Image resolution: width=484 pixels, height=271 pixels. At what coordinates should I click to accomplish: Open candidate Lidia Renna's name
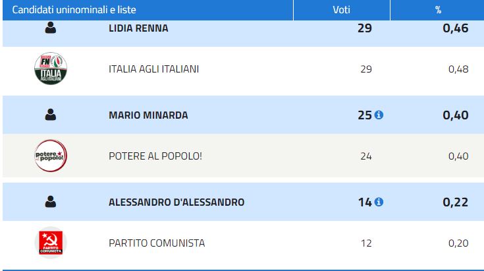pyautogui.click(x=138, y=28)
